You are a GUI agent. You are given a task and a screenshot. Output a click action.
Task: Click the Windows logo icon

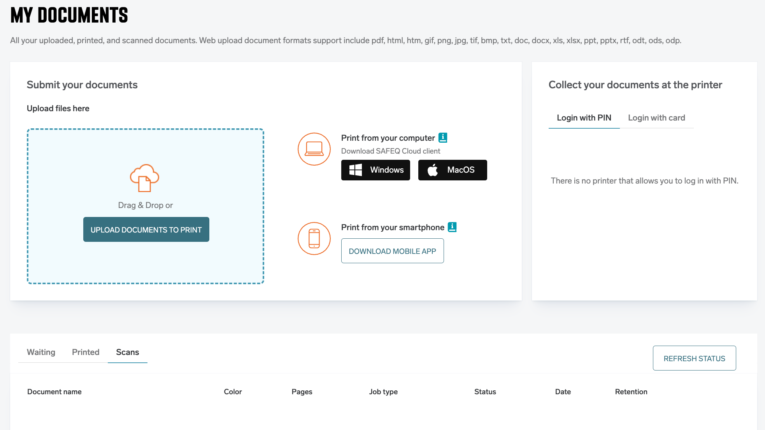tap(355, 170)
